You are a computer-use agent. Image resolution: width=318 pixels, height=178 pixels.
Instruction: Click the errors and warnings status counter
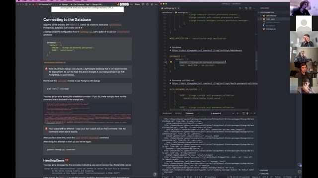click(198, 177)
